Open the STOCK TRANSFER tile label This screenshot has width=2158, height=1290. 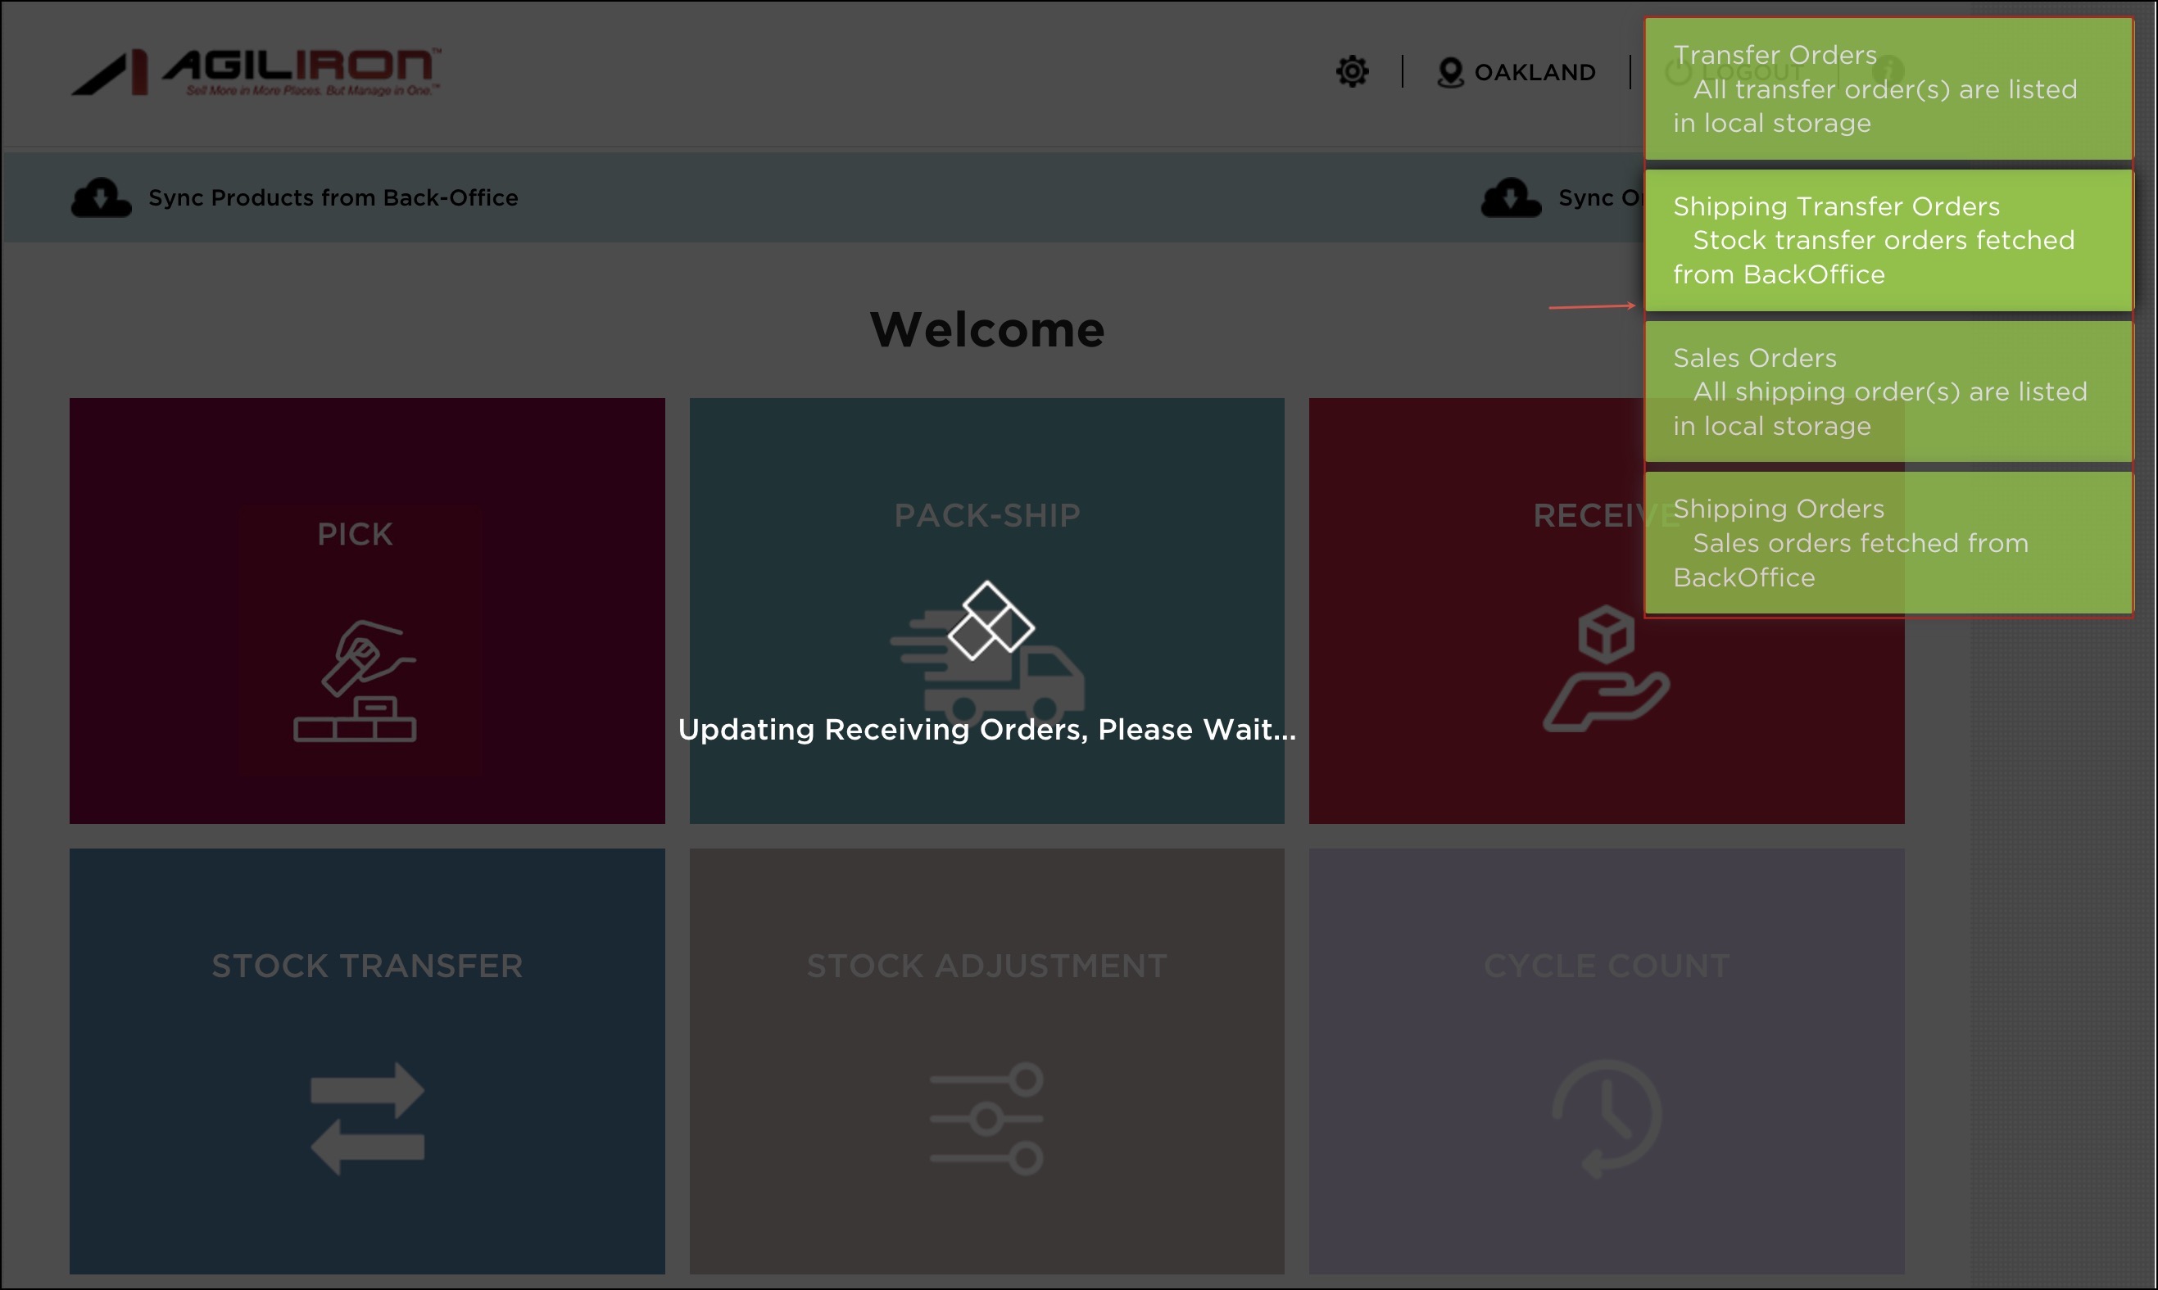point(367,966)
